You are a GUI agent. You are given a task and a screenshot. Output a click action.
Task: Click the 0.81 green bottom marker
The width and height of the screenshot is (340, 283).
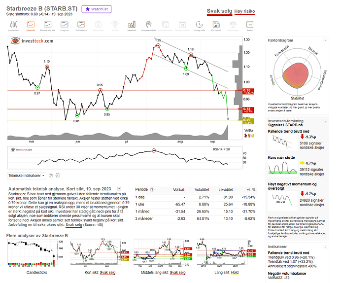point(77,115)
